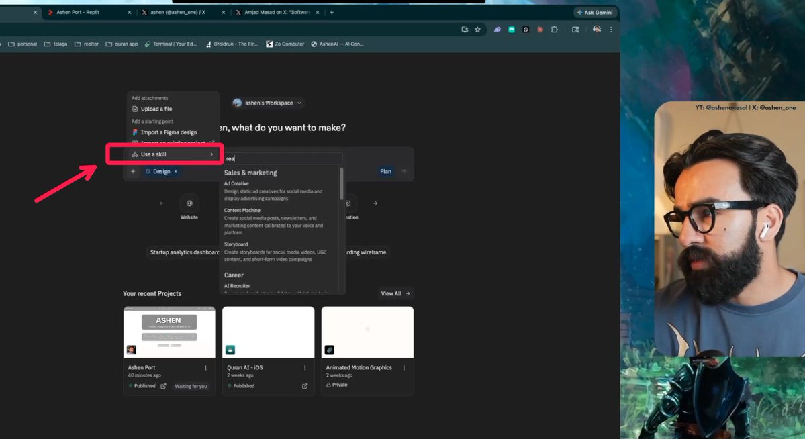Click the teal extension icon in toolbar
Screen dimensions: 805x439
click(x=512, y=30)
